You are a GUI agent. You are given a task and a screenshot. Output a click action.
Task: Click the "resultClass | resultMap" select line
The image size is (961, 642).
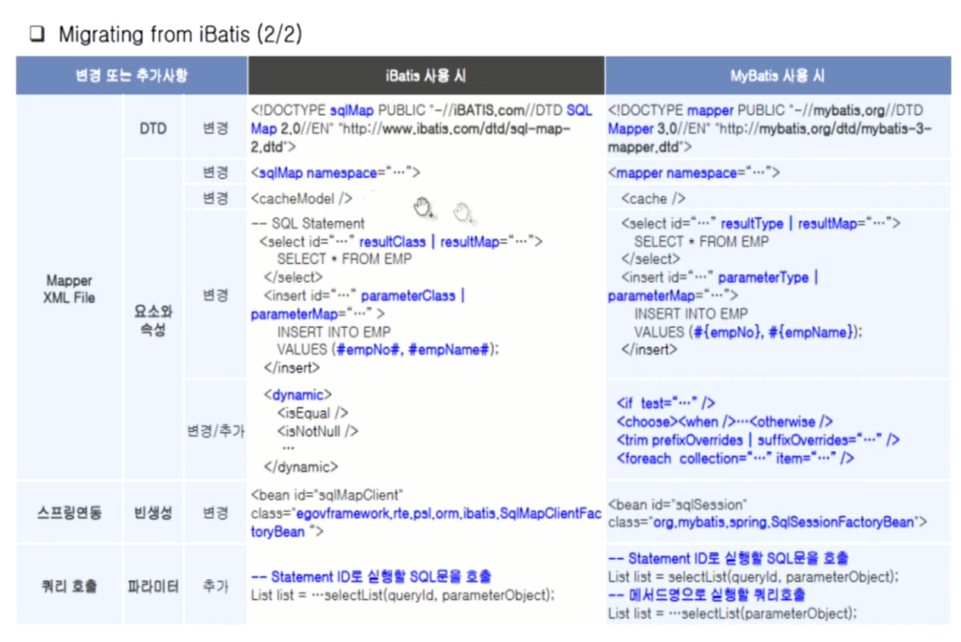402,242
